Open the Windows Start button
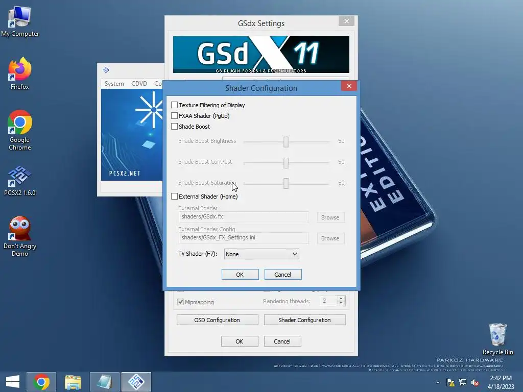523x392 pixels. pos(13,382)
